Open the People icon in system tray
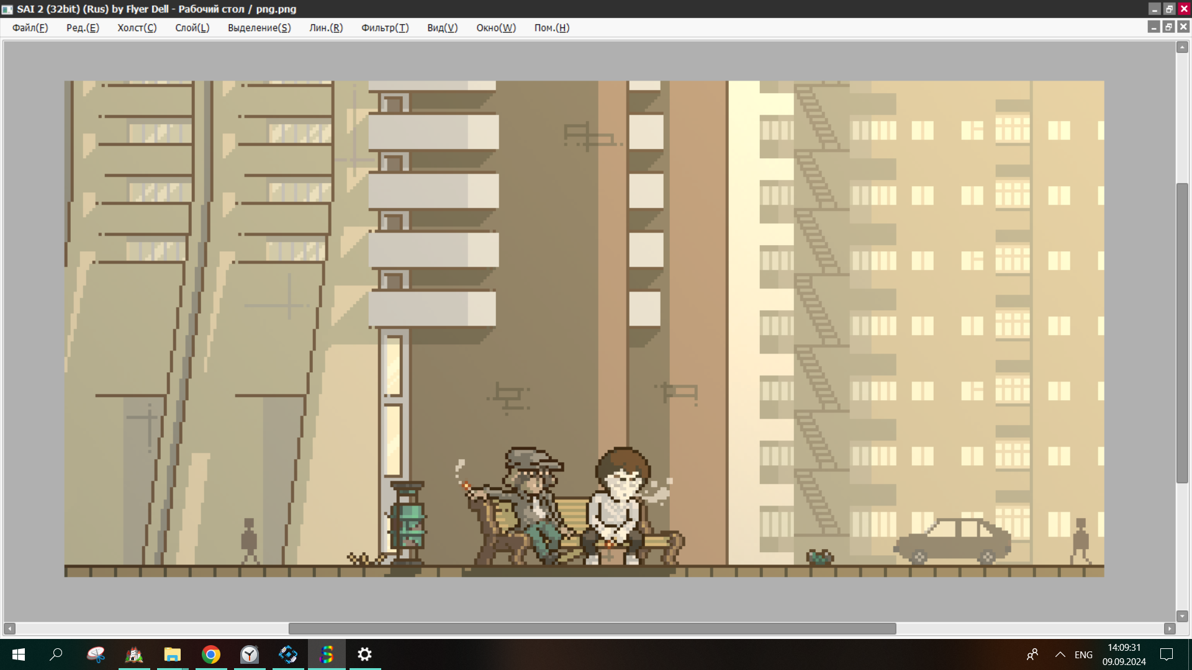This screenshot has height=670, width=1192. (x=1032, y=654)
